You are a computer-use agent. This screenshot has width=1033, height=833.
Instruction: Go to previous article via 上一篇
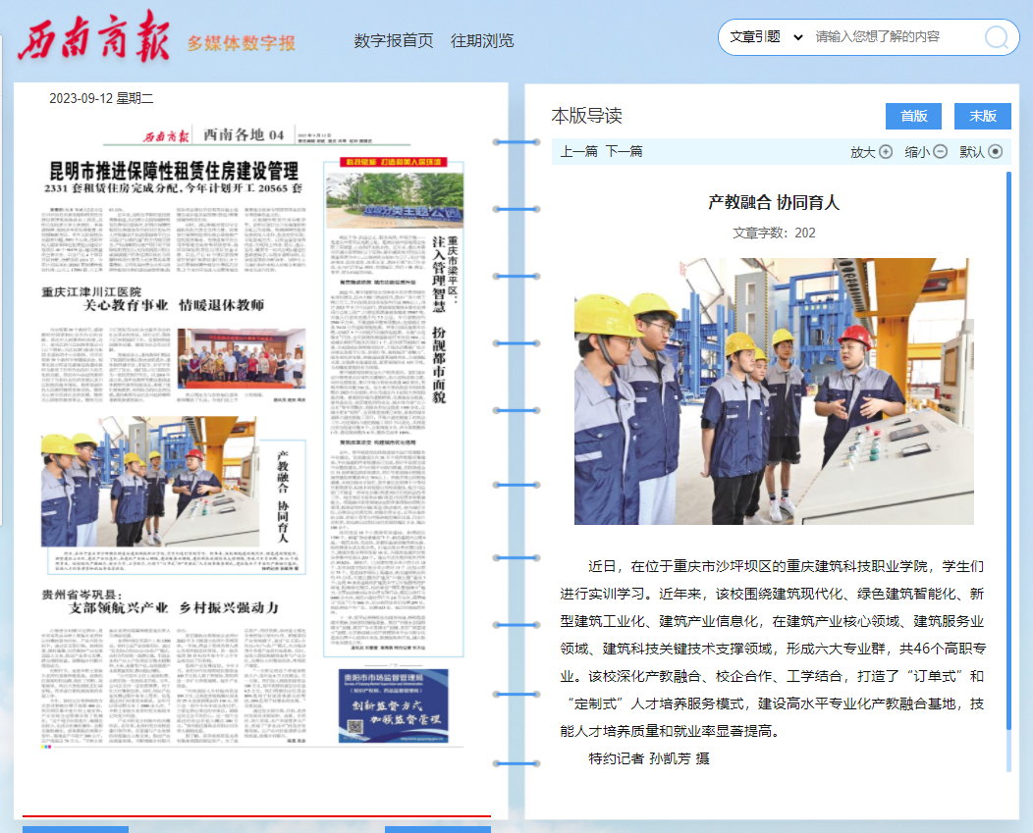click(x=578, y=151)
